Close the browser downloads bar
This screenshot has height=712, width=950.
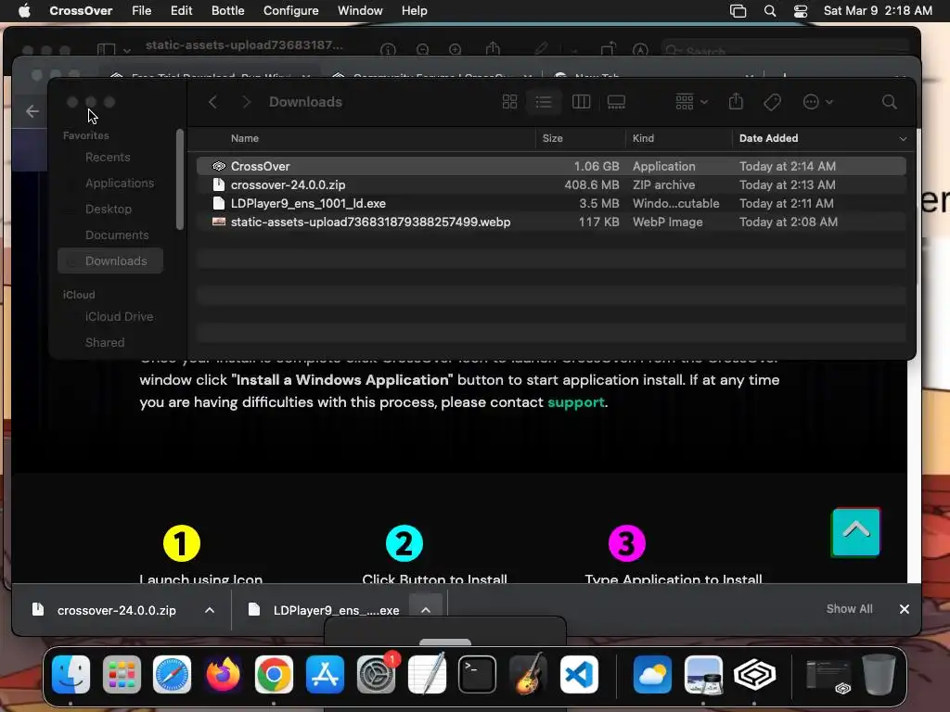(904, 609)
